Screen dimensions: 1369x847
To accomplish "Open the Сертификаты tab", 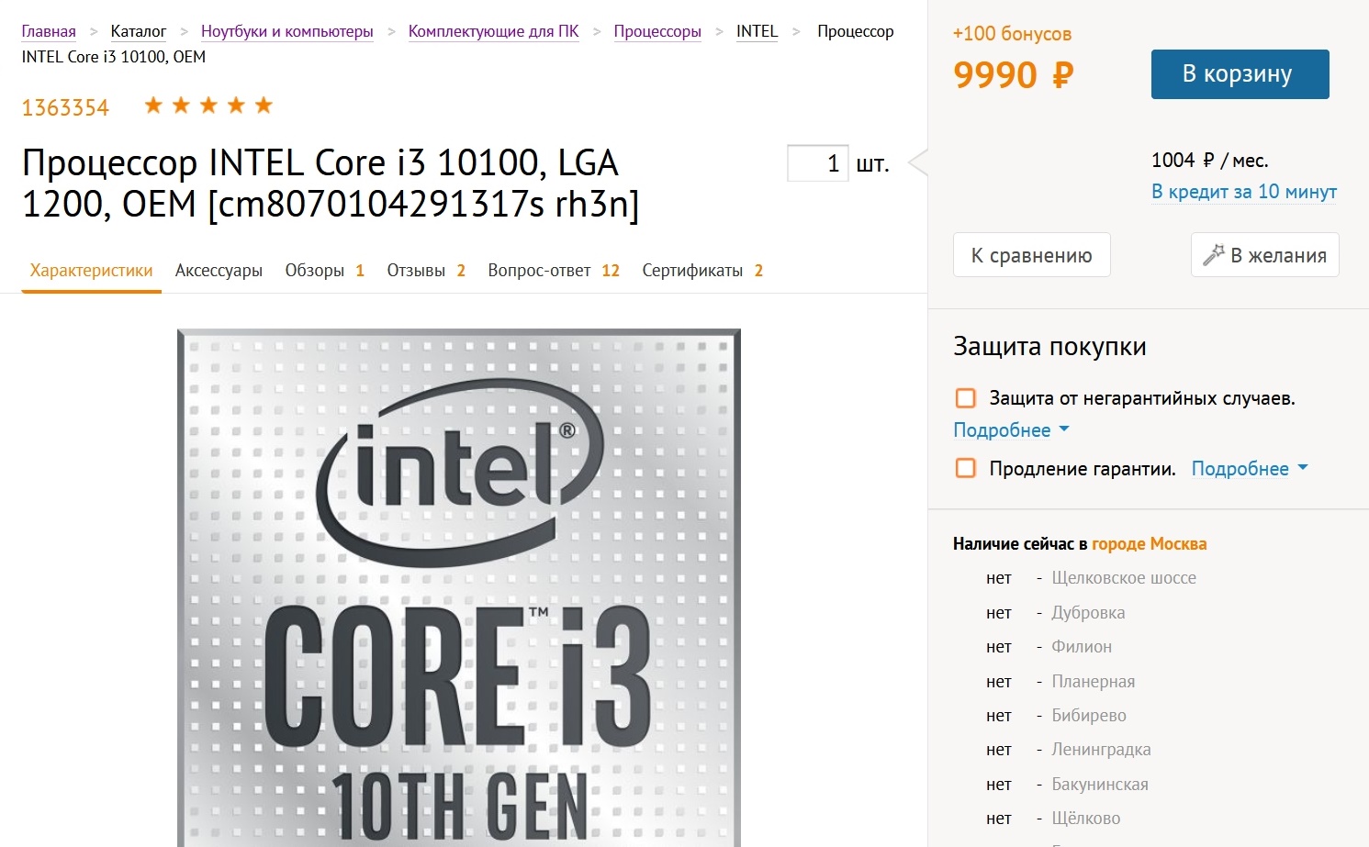I will [x=701, y=271].
